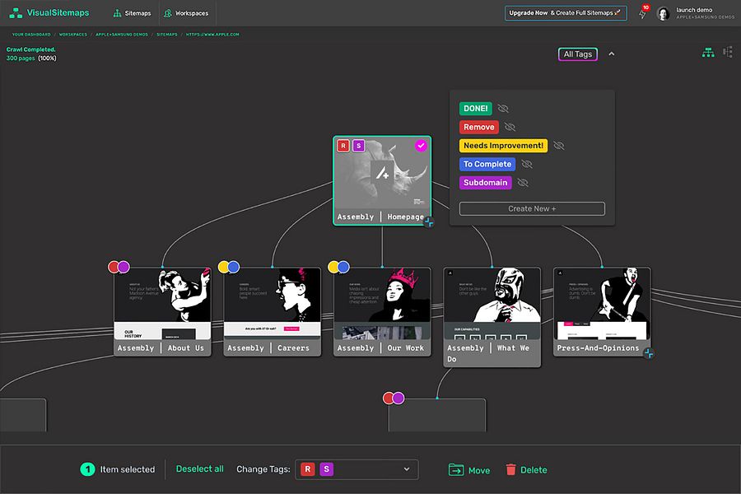This screenshot has width=741, height=494.
Task: Open notifications via the lightning bolt icon
Action: click(x=642, y=14)
